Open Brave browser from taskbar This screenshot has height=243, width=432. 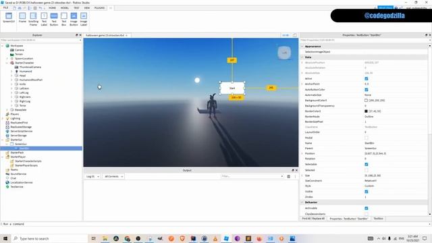coord(182,238)
